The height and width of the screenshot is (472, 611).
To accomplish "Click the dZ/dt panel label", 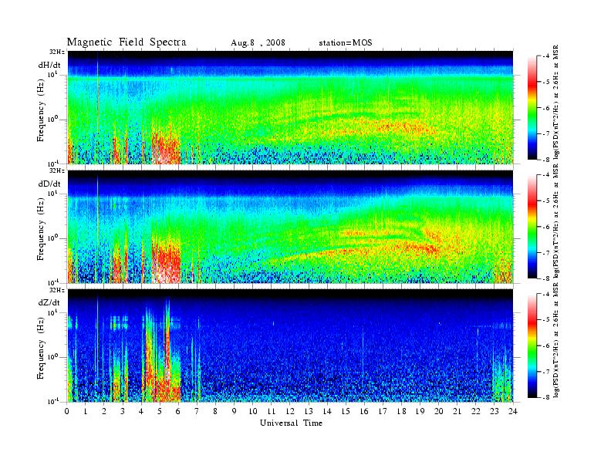I will tap(49, 302).
